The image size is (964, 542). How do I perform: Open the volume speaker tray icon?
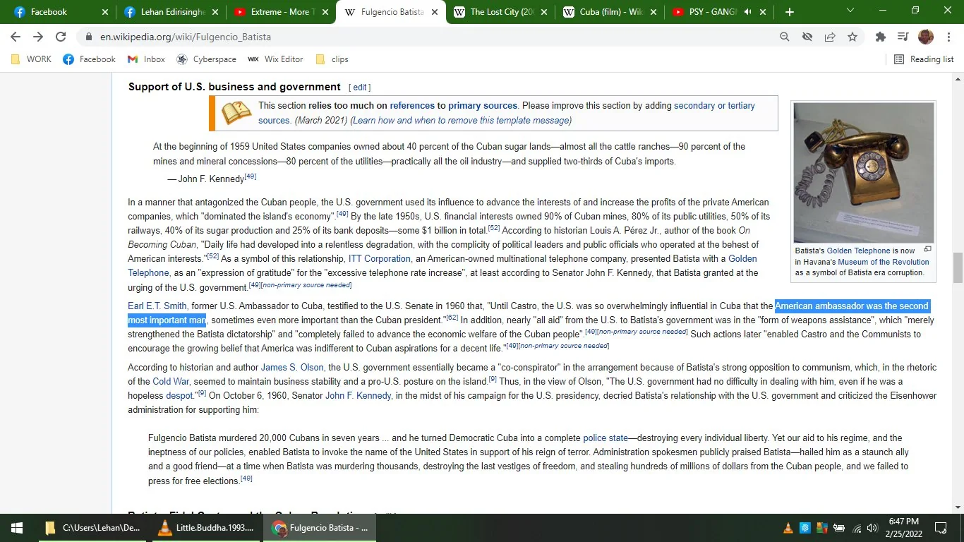(x=873, y=528)
